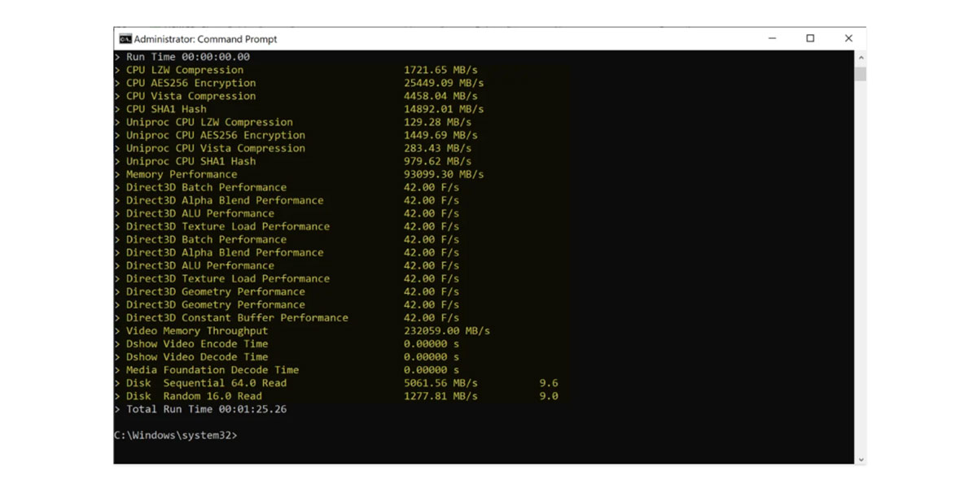
Task: Click the 'Dshow Video Decode Time' label
Action: pyautogui.click(x=197, y=357)
